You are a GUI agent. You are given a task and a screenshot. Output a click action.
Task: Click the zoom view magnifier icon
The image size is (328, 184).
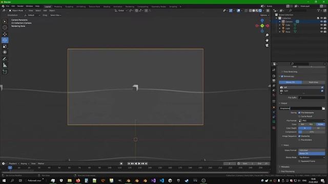pyautogui.click(x=267, y=35)
